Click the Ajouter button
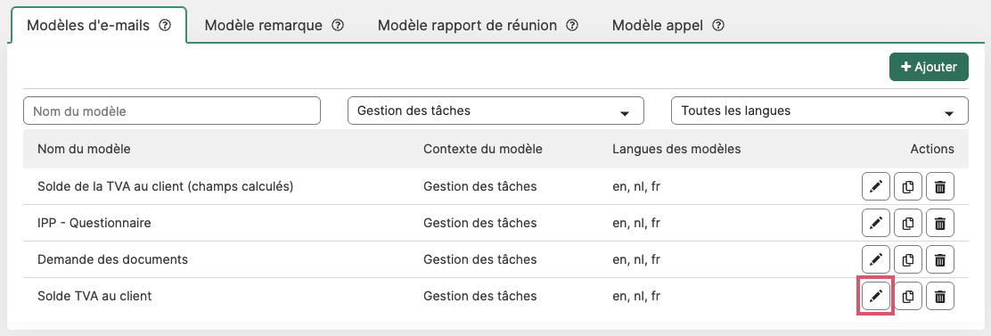This screenshot has height=336, width=991. click(x=929, y=67)
